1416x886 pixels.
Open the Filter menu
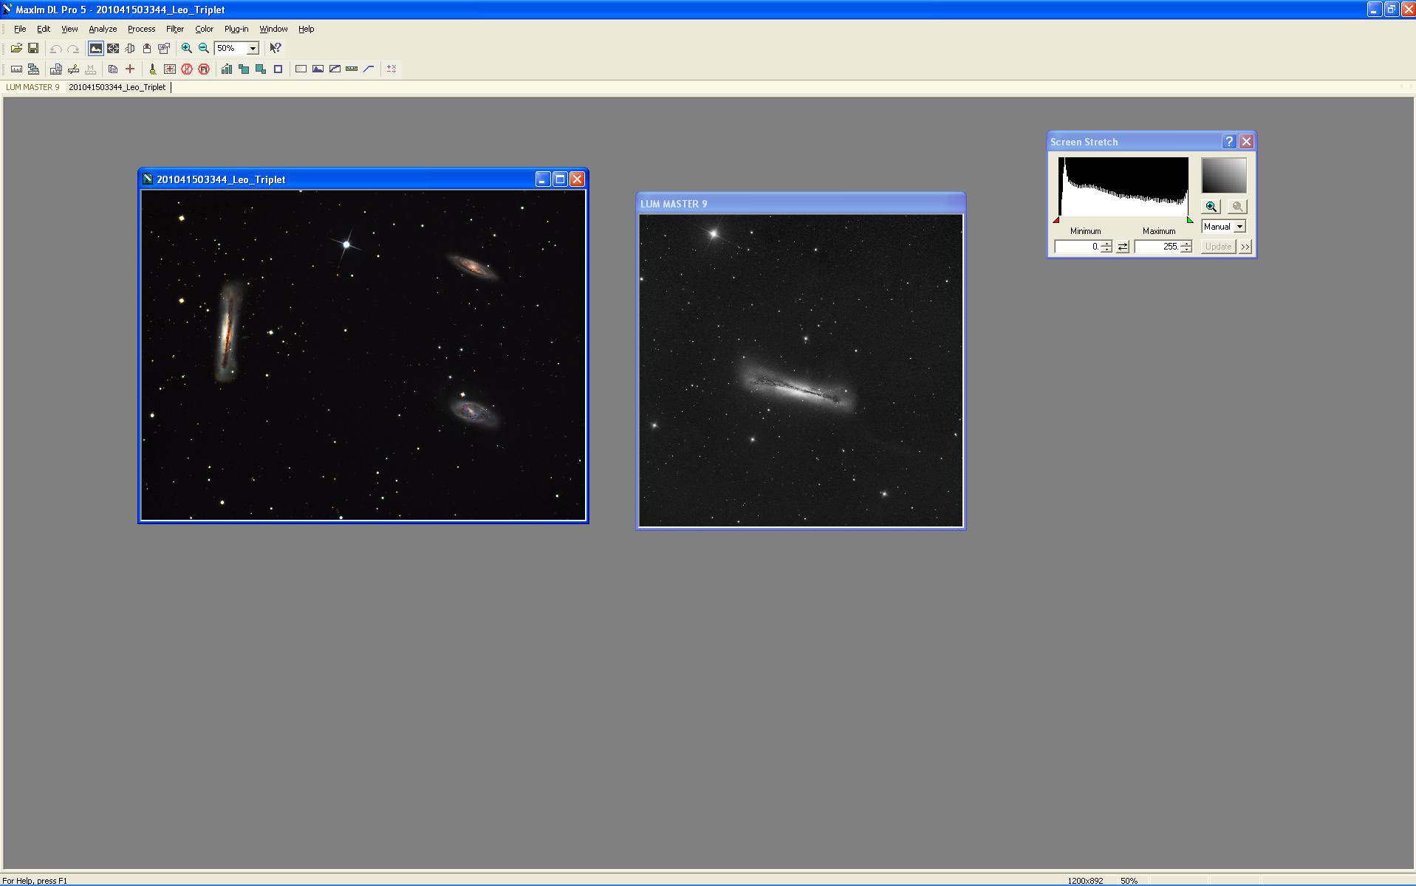click(175, 29)
